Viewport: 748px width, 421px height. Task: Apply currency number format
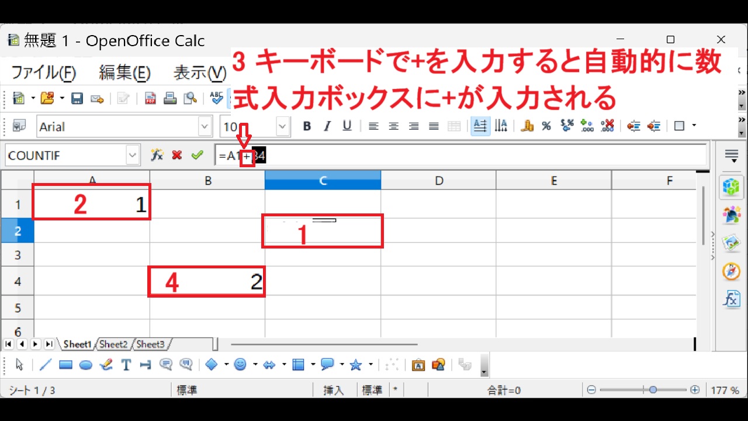pyautogui.click(x=527, y=125)
